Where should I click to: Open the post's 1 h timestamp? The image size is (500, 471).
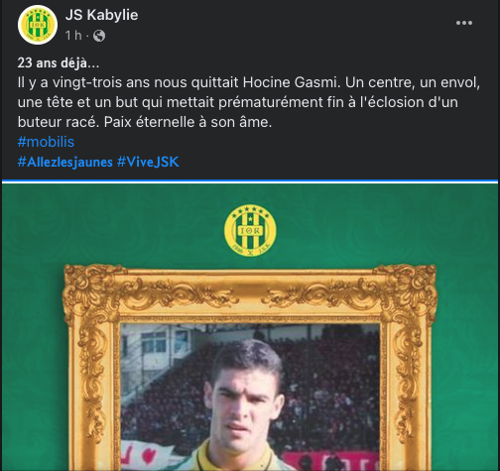tap(73, 36)
